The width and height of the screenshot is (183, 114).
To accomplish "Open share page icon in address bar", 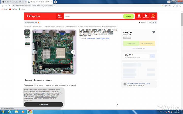I will pyautogui.click(x=166, y=6).
